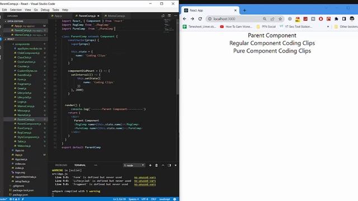Click the feedback smiley icon in status bar
Screen dimensions: 358x201
pyautogui.click(x=175, y=199)
